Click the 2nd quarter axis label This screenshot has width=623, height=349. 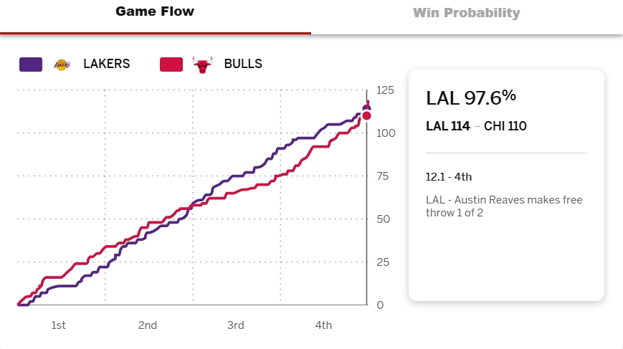coord(148,325)
